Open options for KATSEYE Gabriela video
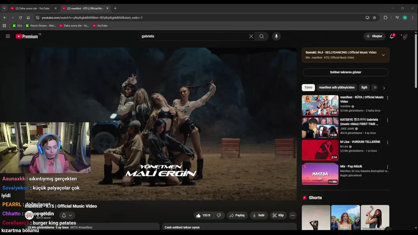The width and height of the screenshot is (418, 235). (x=388, y=120)
